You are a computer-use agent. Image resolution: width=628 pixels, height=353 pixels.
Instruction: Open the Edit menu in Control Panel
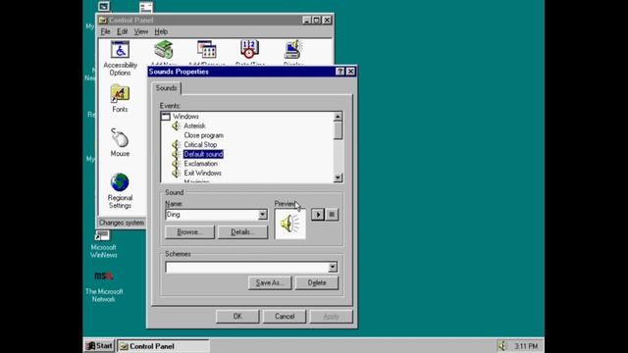coord(122,31)
